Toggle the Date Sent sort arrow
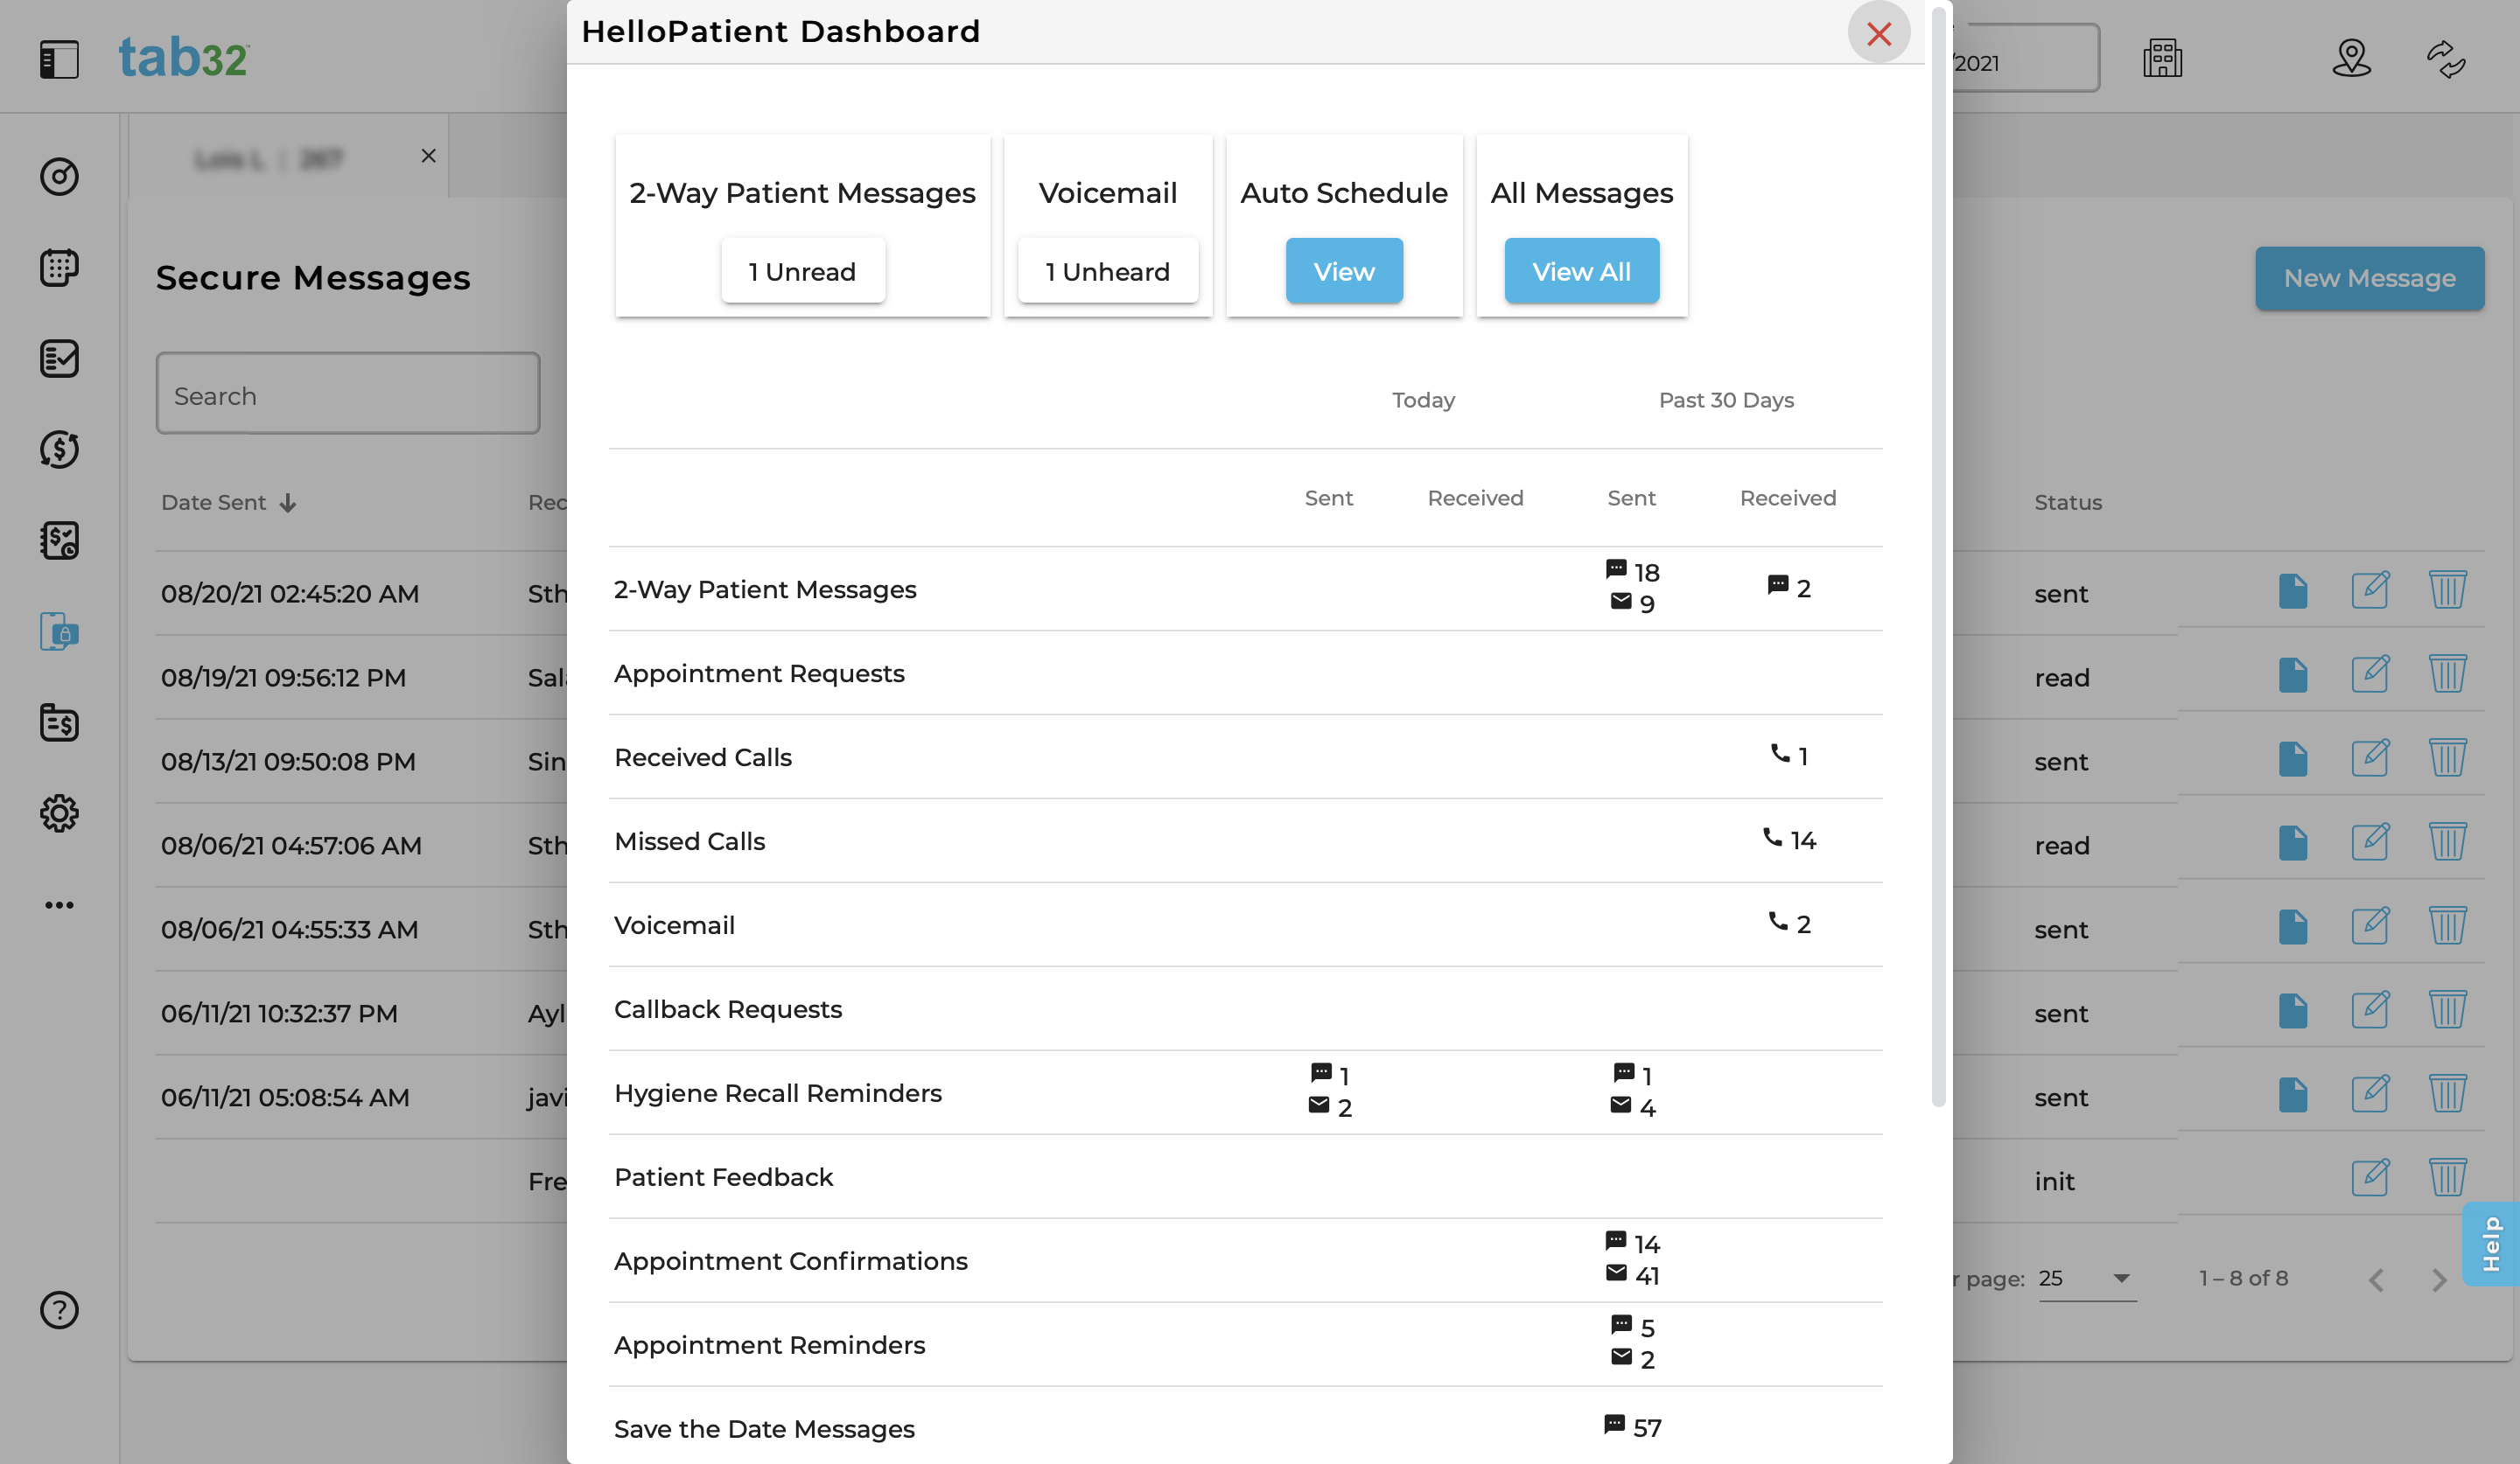This screenshot has height=1464, width=2520. click(288, 503)
